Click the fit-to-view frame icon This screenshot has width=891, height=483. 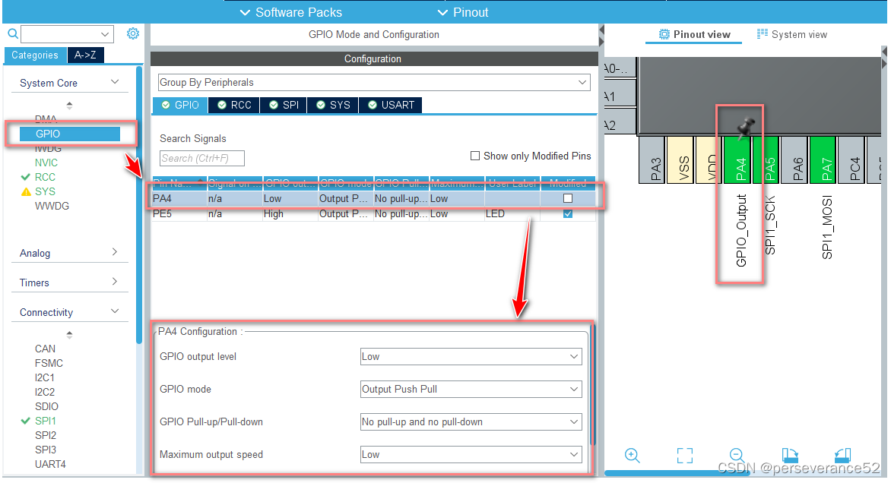(685, 455)
